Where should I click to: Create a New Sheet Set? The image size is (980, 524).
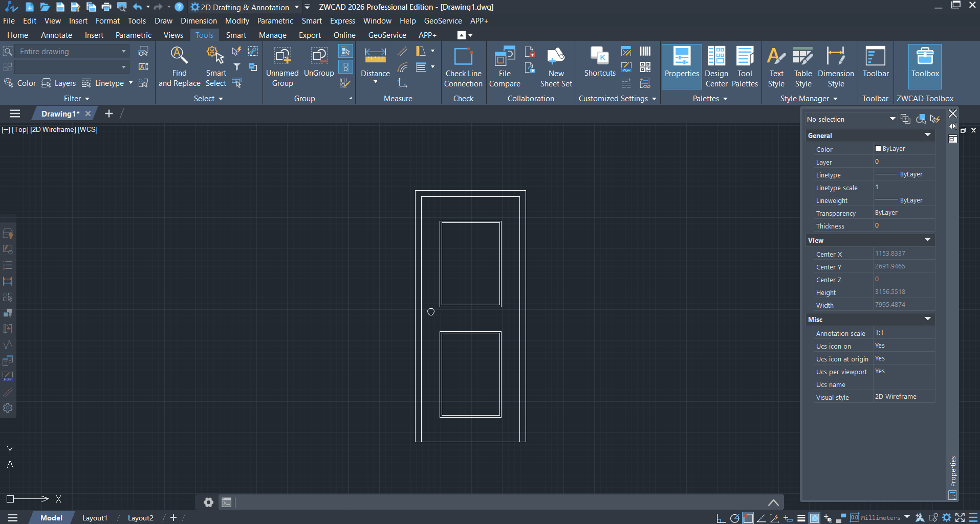coord(555,65)
